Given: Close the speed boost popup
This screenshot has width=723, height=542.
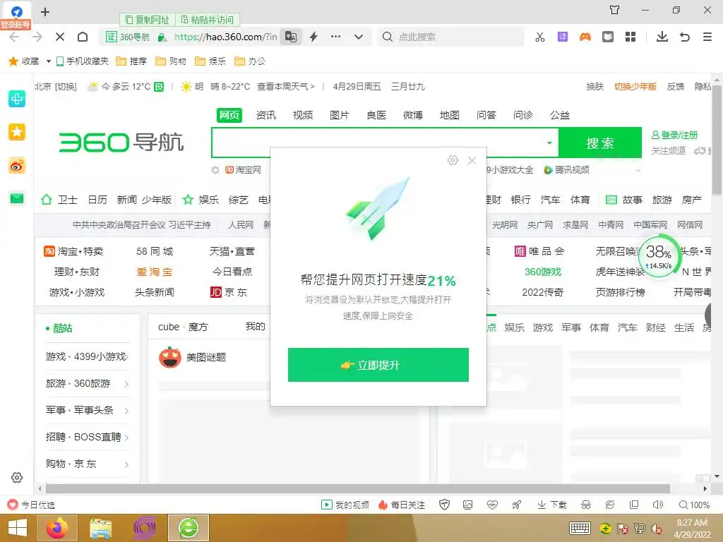Looking at the screenshot, I should tap(472, 160).
